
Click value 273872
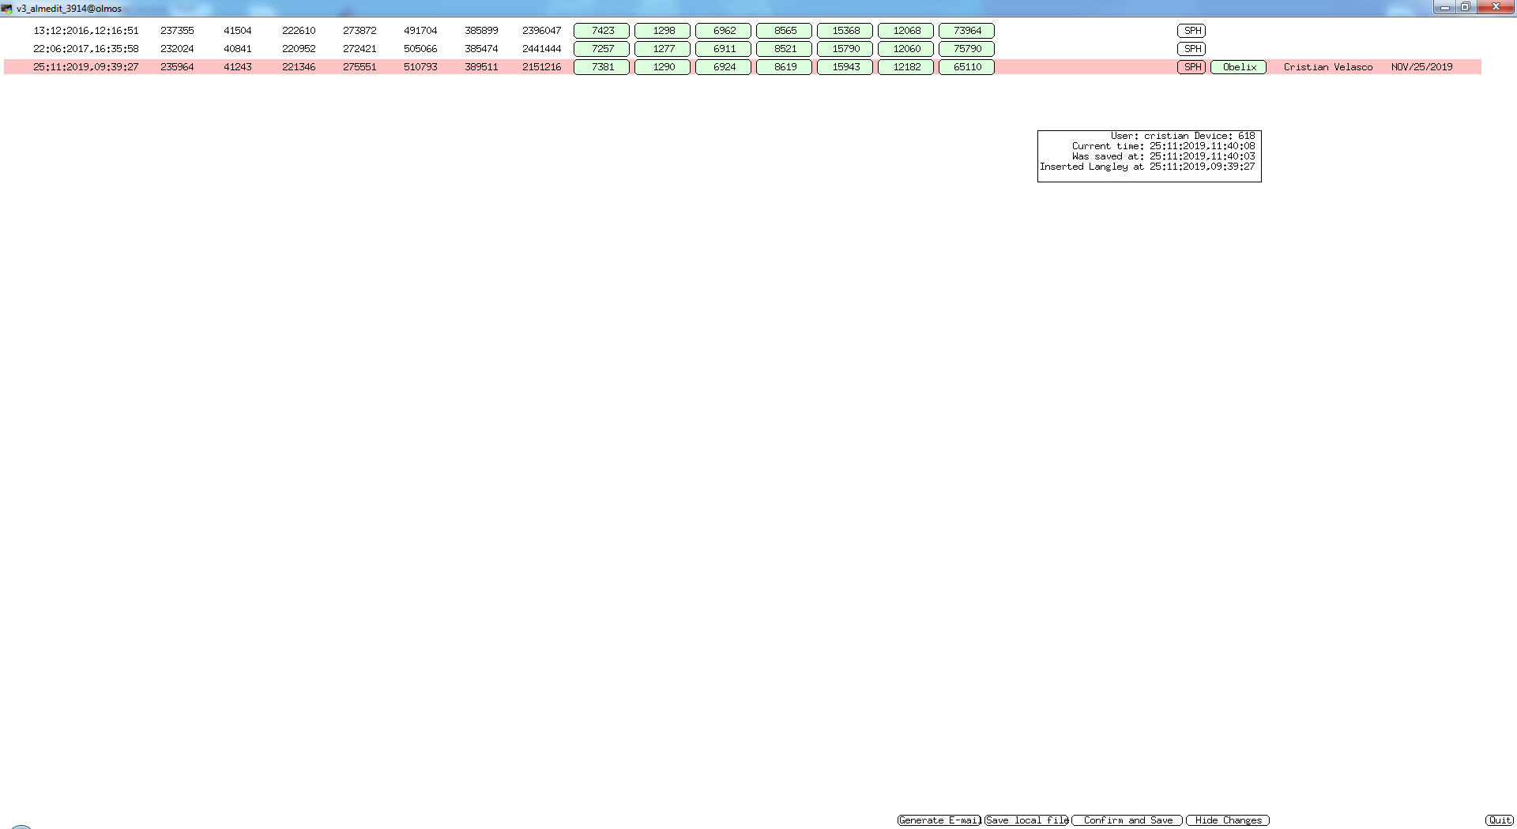(359, 31)
